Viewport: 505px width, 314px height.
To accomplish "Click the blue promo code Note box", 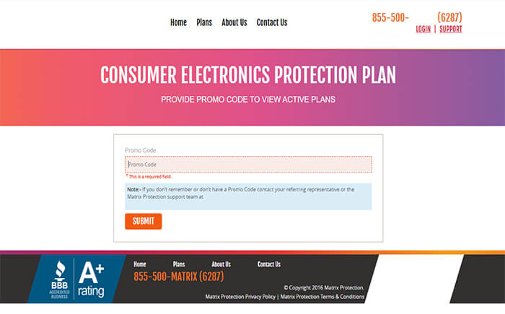I will (248, 196).
